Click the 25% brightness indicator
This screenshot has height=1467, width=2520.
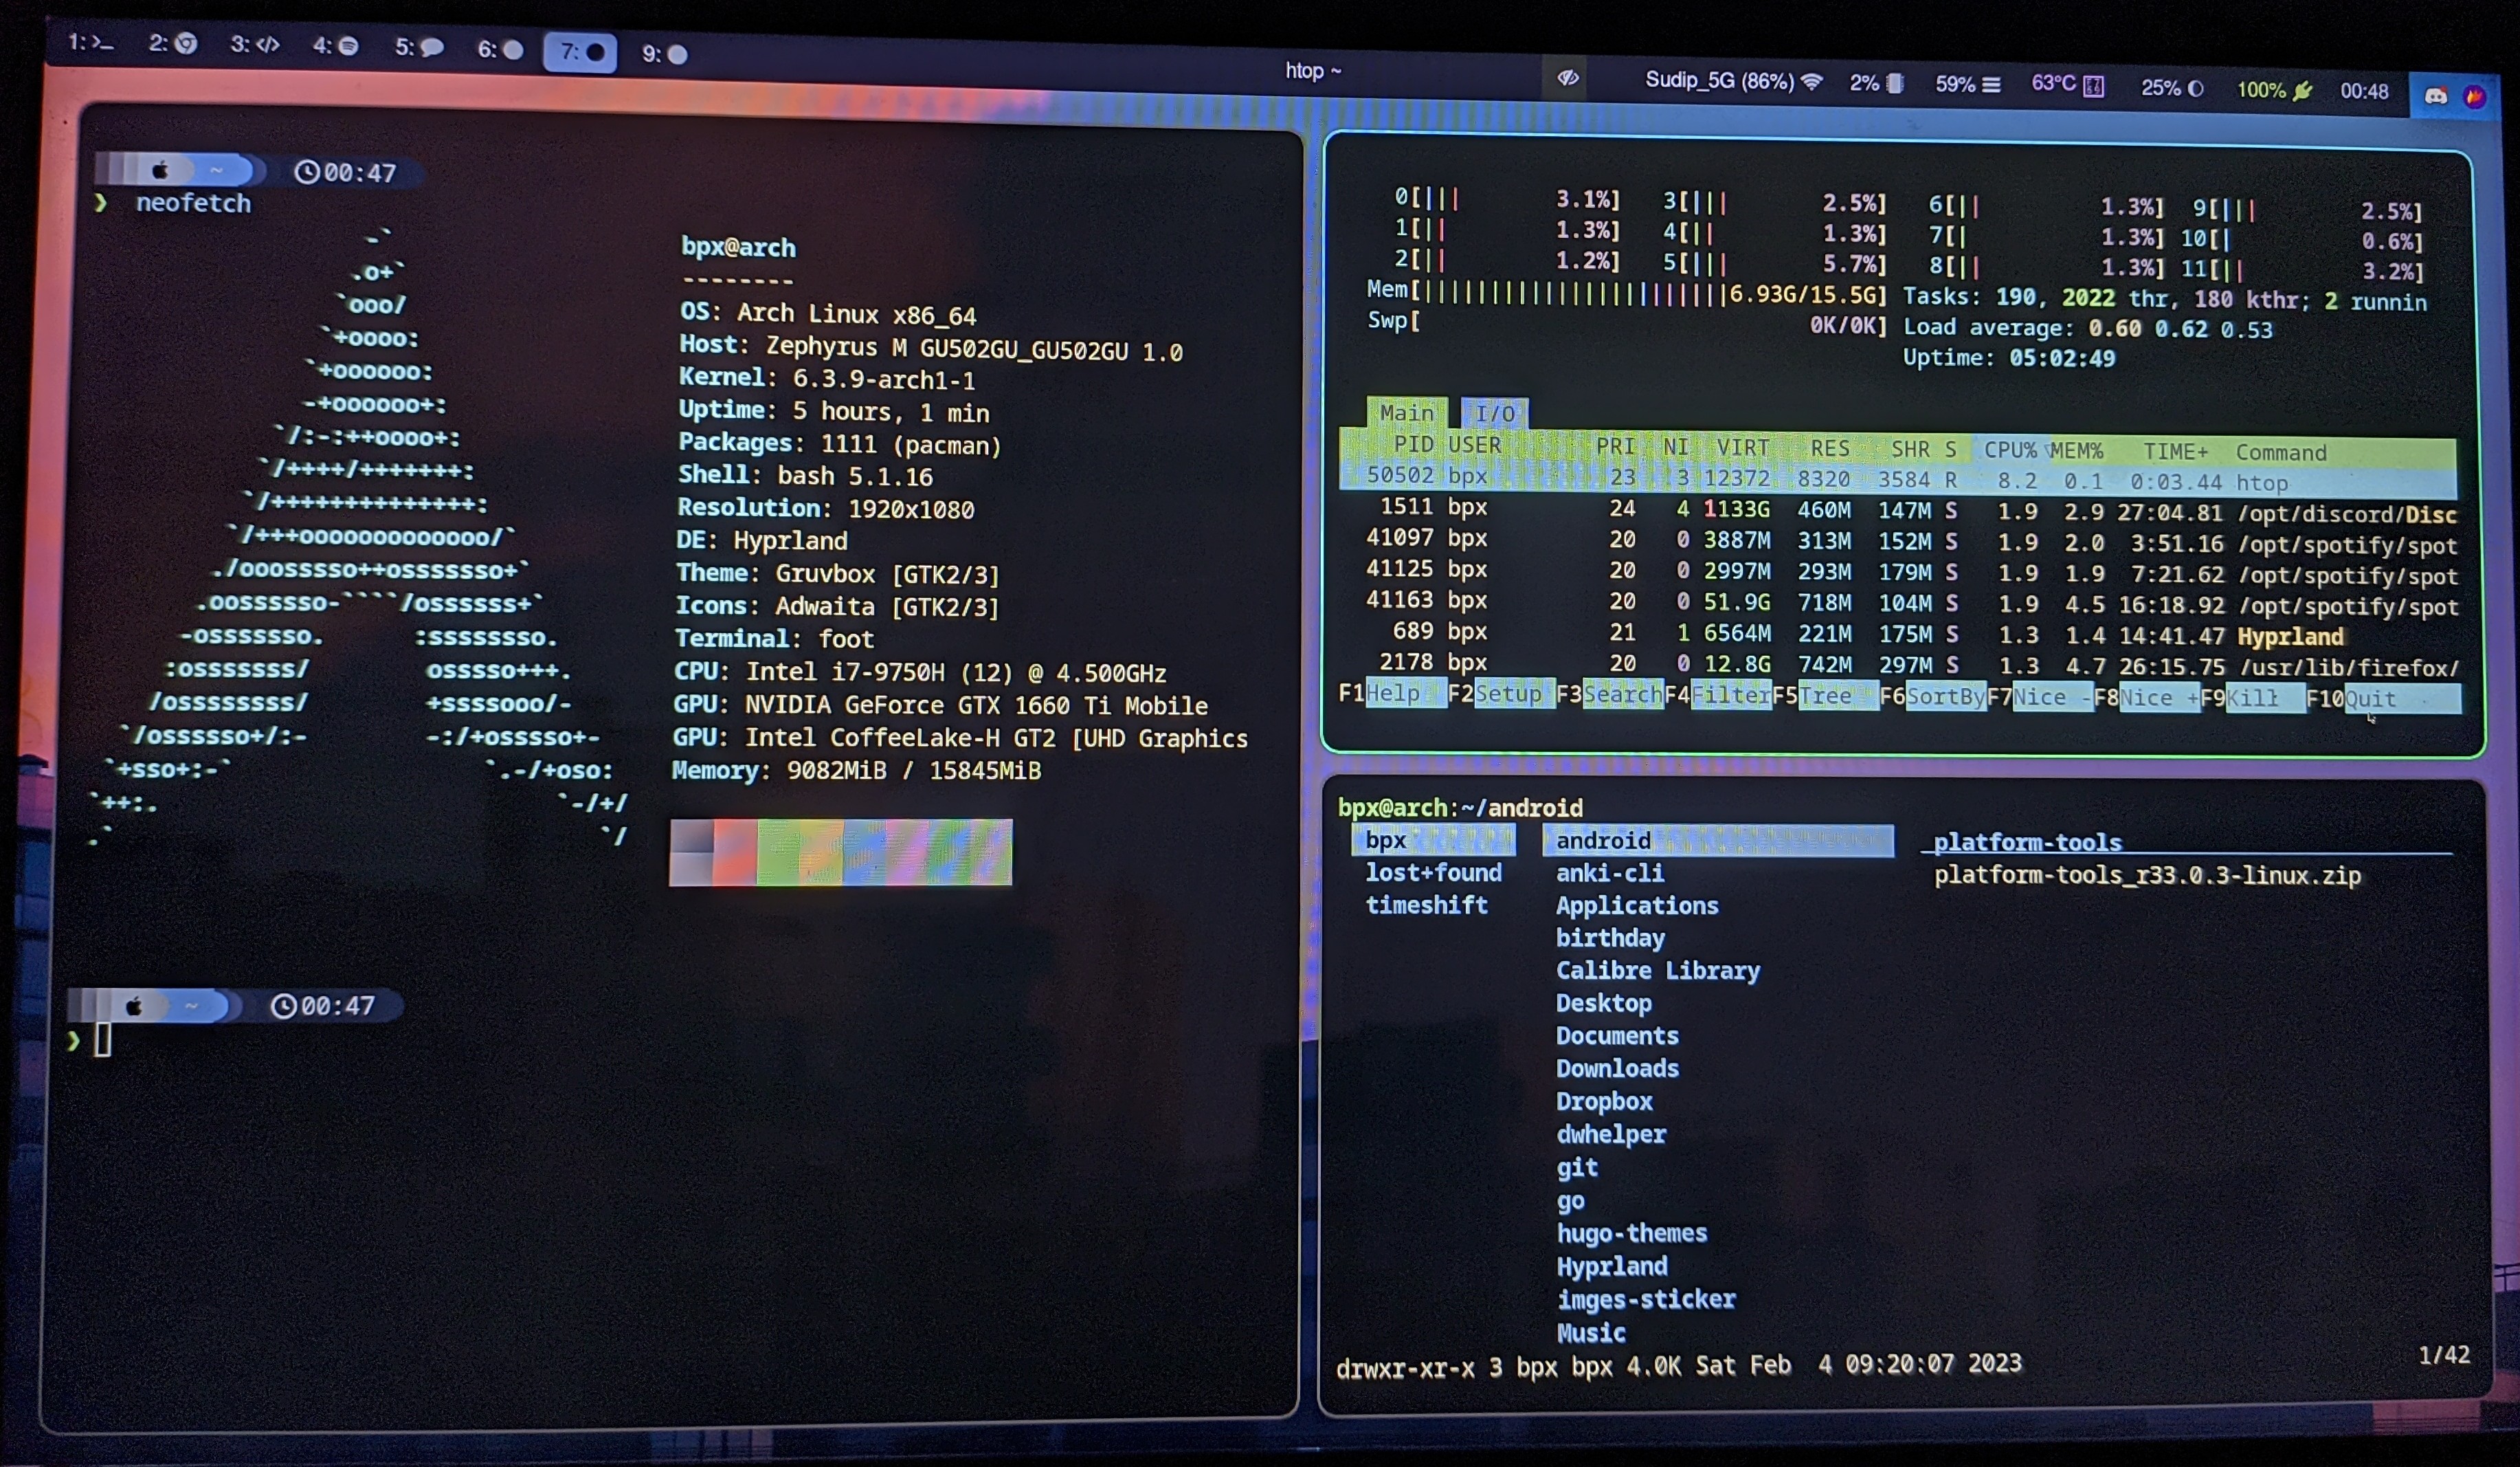point(2172,88)
